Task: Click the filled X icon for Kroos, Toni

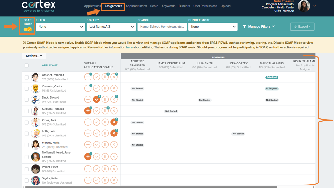Action: pyautogui.click(x=114, y=122)
